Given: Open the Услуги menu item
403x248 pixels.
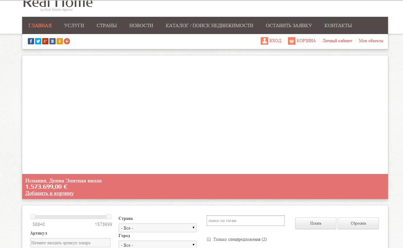Looking at the screenshot, I should (74, 26).
